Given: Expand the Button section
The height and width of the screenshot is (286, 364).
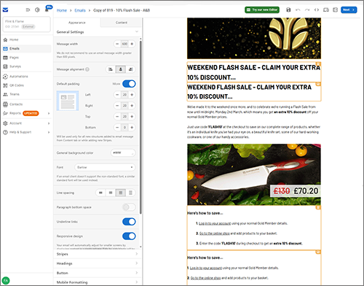Looking at the screenshot, I should [97, 273].
